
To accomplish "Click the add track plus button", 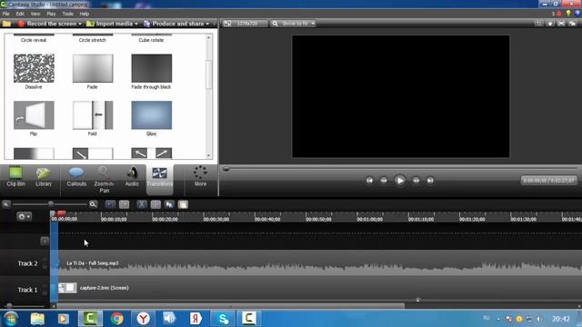I will coord(45,241).
